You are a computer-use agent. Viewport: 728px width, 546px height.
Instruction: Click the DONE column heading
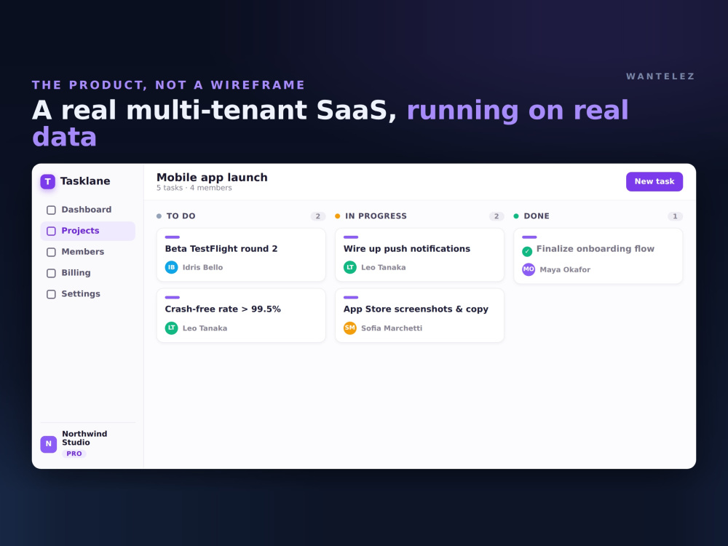(x=537, y=216)
